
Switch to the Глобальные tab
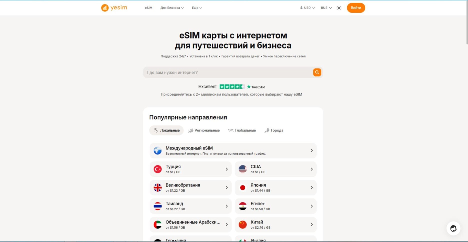(x=242, y=130)
